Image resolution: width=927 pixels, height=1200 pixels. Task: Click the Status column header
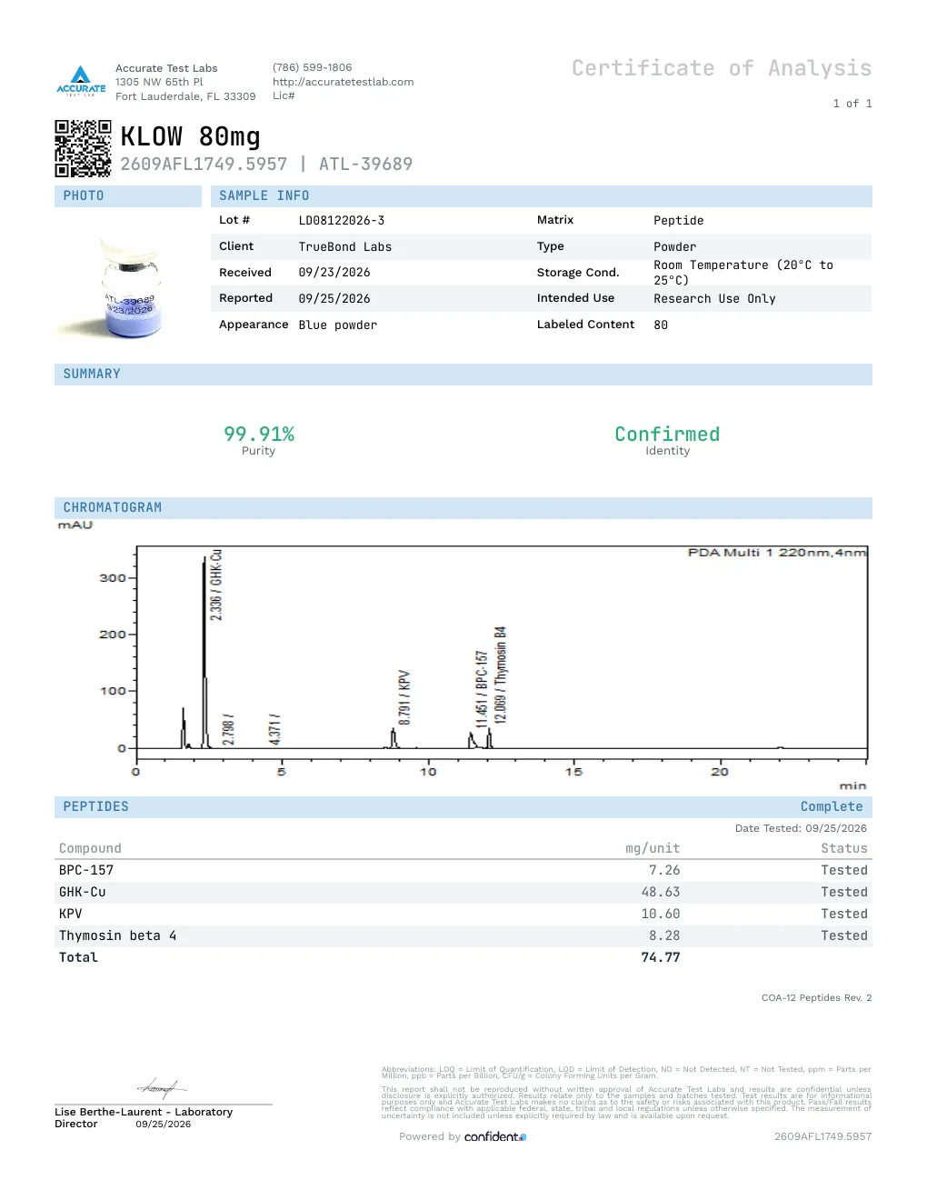pos(844,848)
